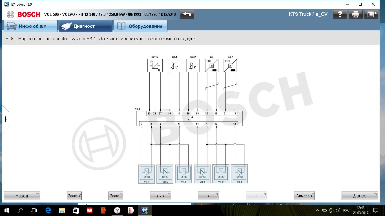The width and height of the screenshot is (385, 216).
Task: Click the Далее button
Action: point(360,196)
